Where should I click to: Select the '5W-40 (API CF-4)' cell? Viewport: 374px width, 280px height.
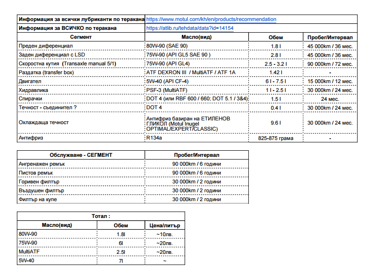196,81
